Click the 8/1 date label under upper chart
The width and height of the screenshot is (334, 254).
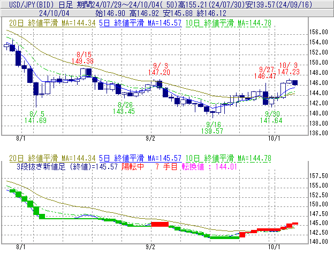pos(21,138)
